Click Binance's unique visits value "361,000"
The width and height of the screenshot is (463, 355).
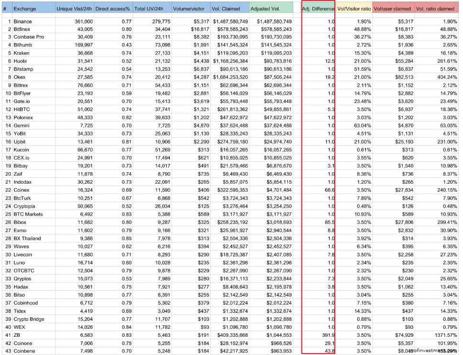84,22
